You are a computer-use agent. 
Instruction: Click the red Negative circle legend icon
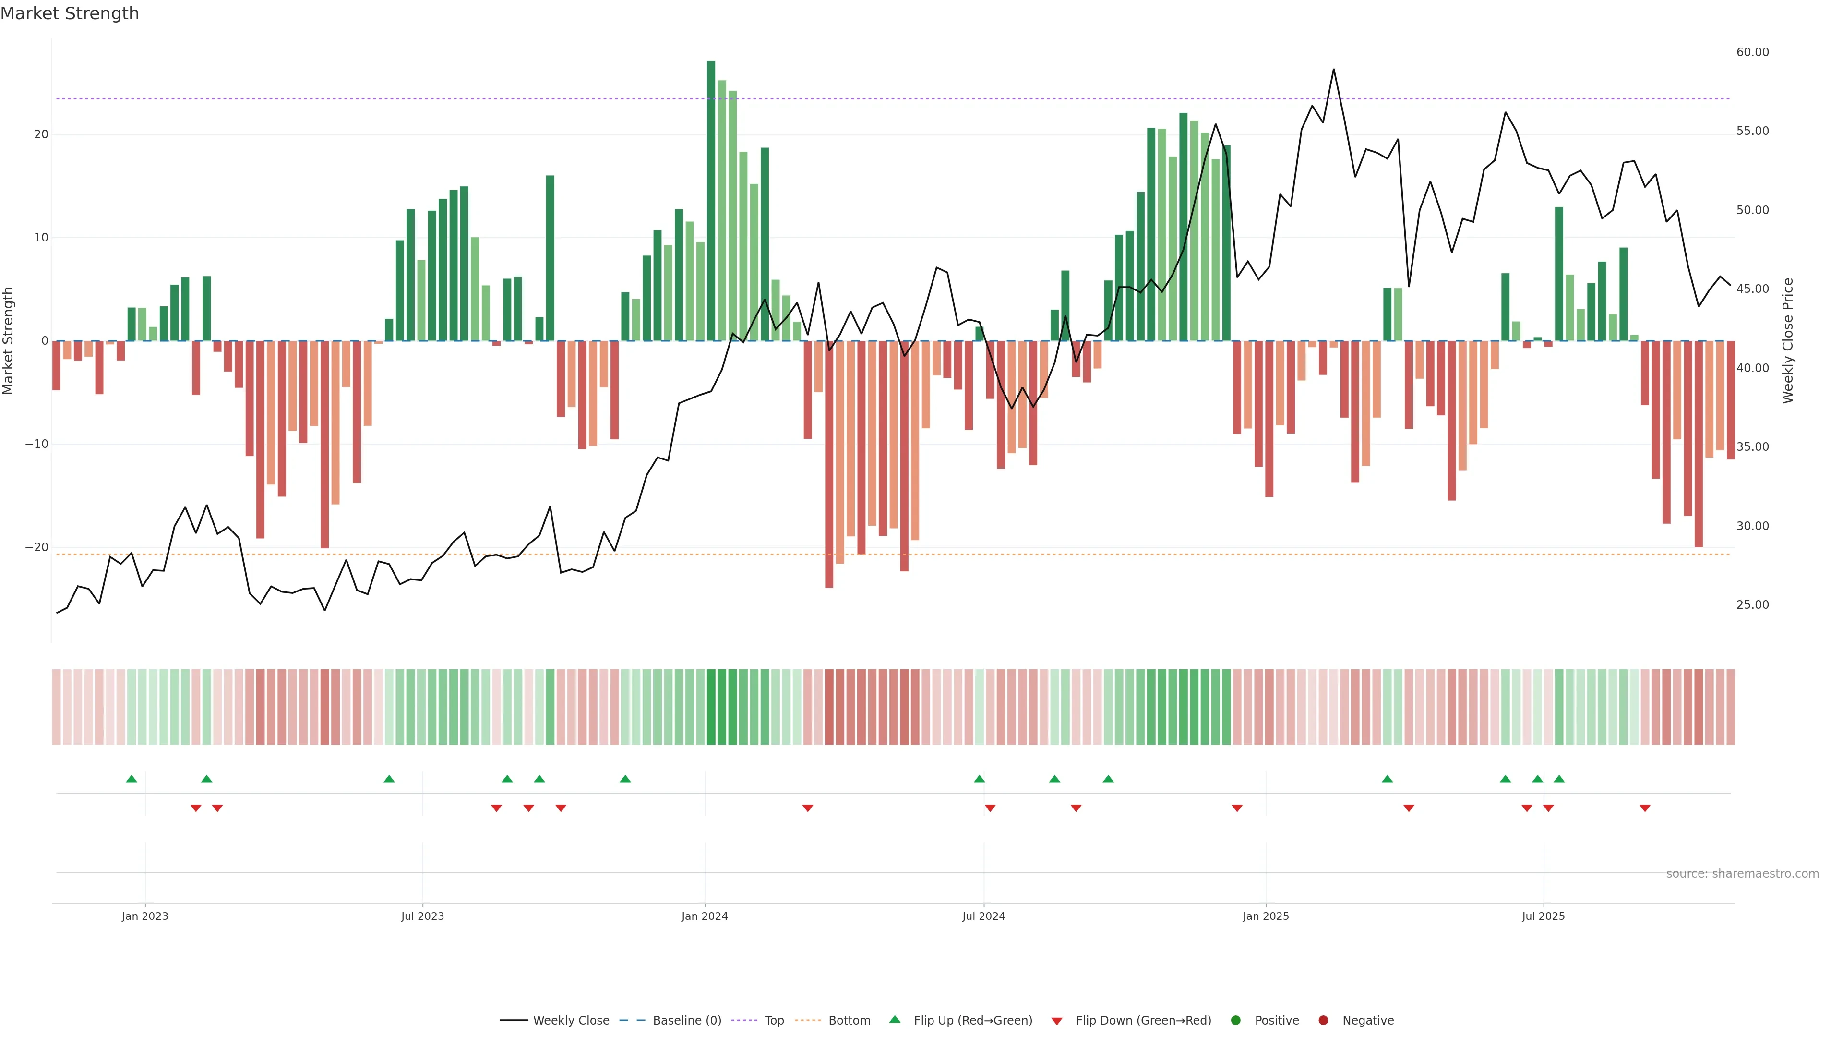click(x=1323, y=1020)
